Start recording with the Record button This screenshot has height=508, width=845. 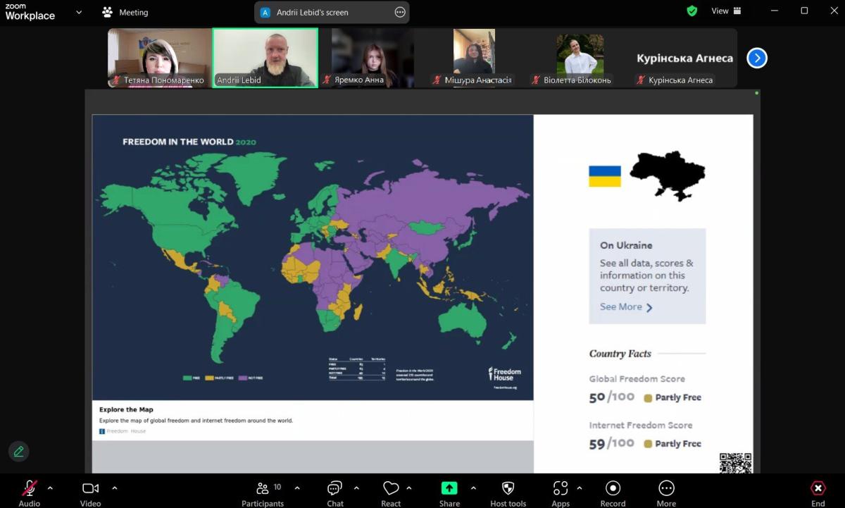pyautogui.click(x=613, y=493)
